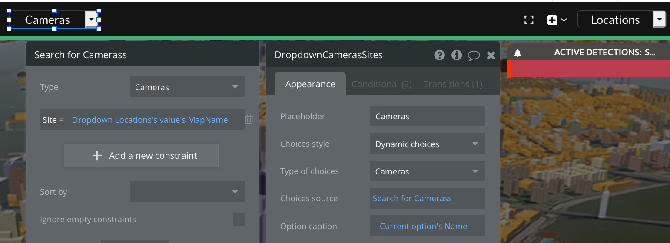Open the element info icon

point(456,55)
